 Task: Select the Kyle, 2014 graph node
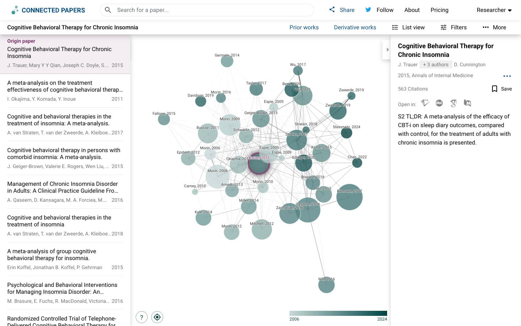(203, 218)
